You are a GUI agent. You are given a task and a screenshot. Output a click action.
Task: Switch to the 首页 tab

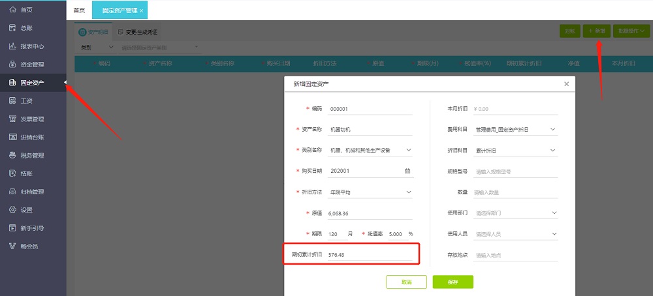pos(79,10)
